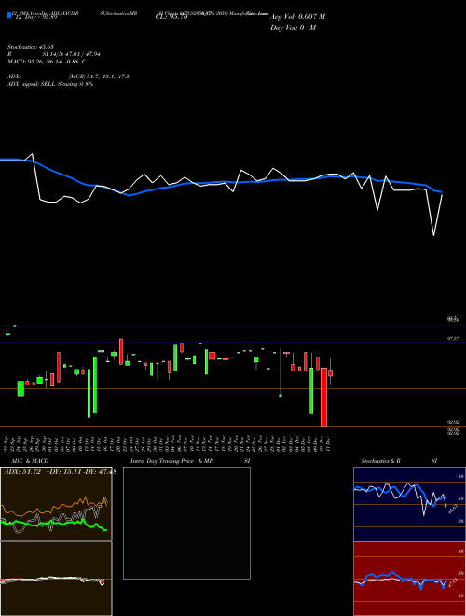
Task: Open the empty Intra Day Trading Price panel
Action: click(186, 523)
